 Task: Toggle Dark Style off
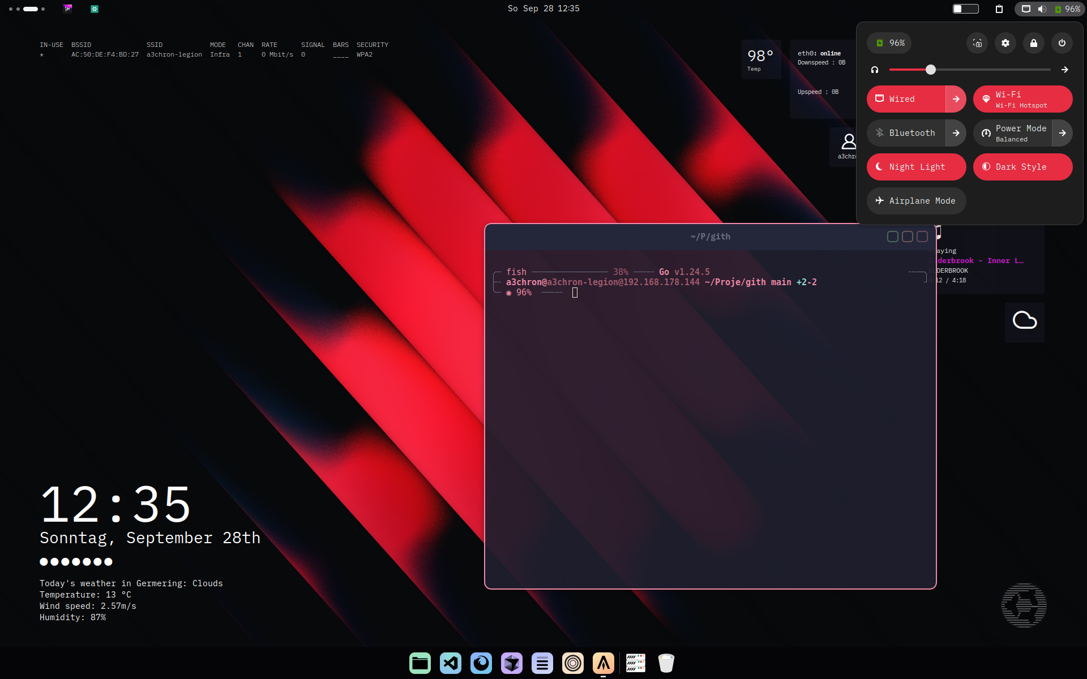[1022, 167]
